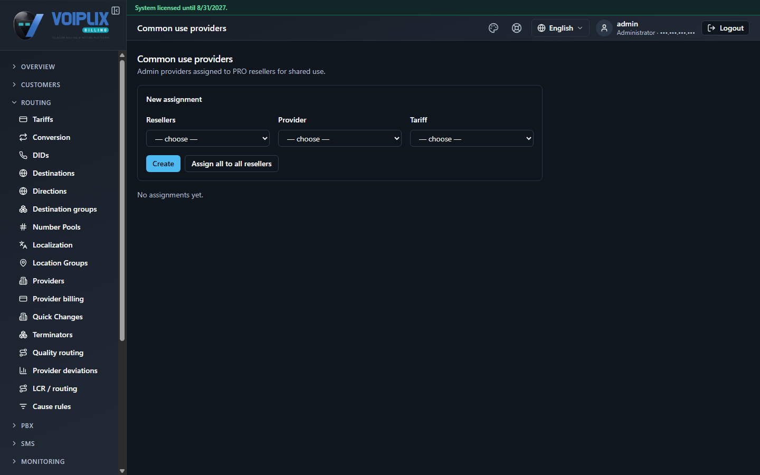Open Quality routing icon
Image resolution: width=760 pixels, height=475 pixels.
(23, 353)
